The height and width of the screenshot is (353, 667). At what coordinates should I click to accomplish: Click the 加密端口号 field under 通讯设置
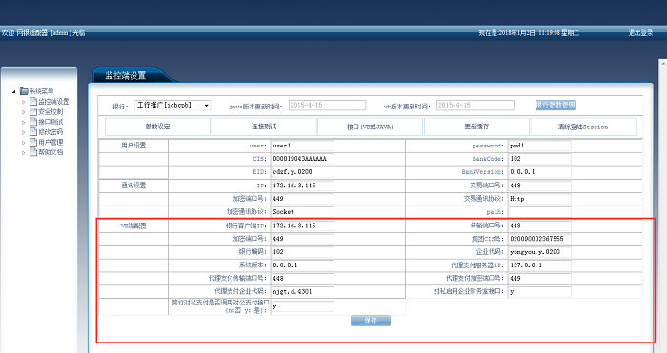302,199
